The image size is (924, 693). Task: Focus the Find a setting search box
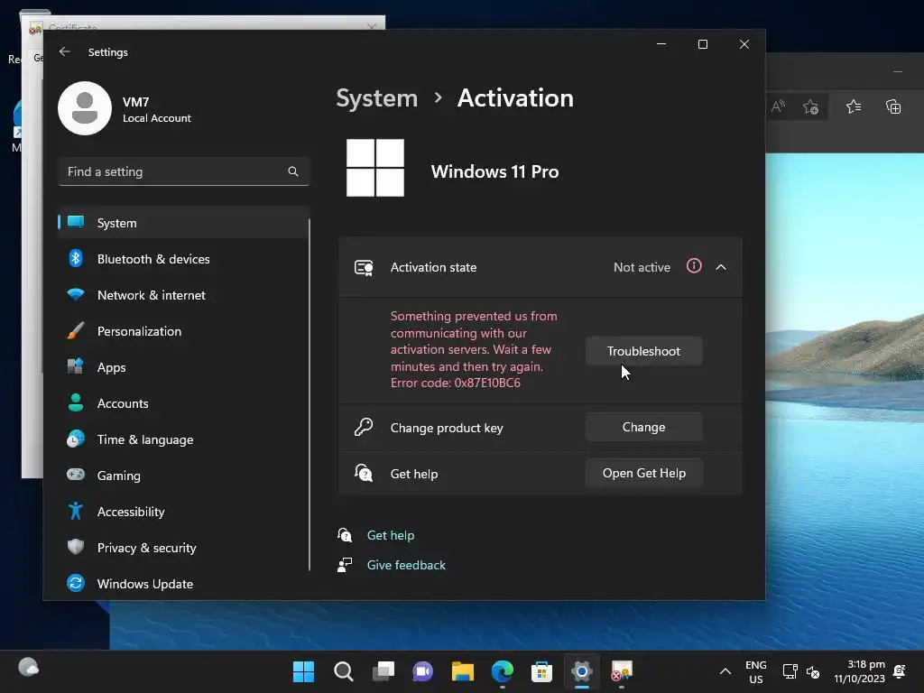click(183, 171)
